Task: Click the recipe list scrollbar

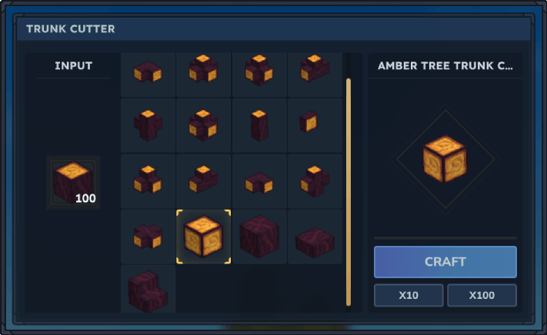Action: coord(349,192)
